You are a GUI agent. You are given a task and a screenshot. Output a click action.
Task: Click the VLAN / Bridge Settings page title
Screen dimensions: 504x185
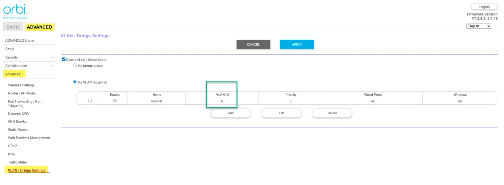click(x=85, y=36)
